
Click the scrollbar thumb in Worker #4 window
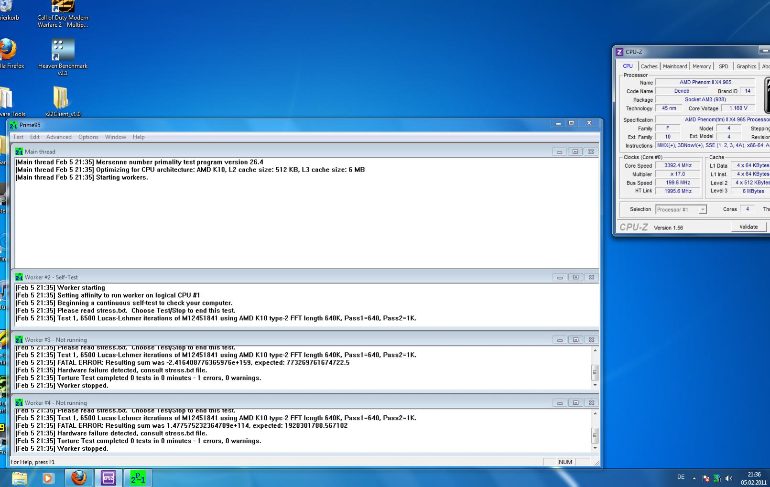pos(595,435)
